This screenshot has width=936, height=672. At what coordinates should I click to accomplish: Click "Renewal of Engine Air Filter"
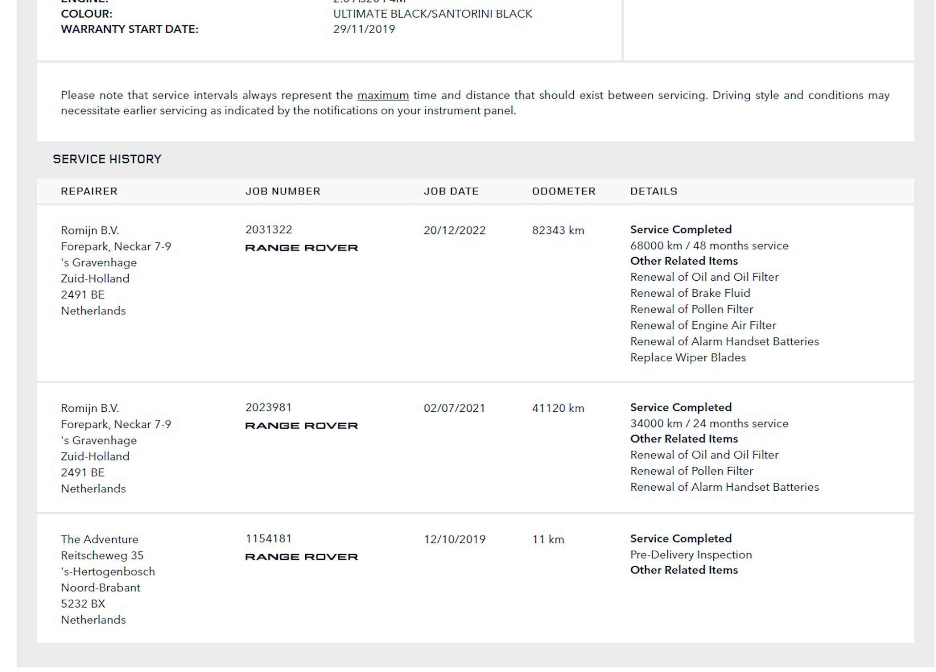coord(703,325)
